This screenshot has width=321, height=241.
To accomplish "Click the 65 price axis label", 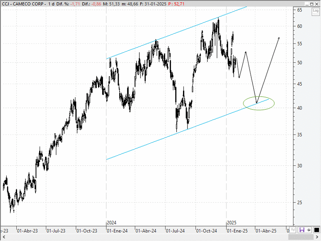I will (x=299, y=10).
